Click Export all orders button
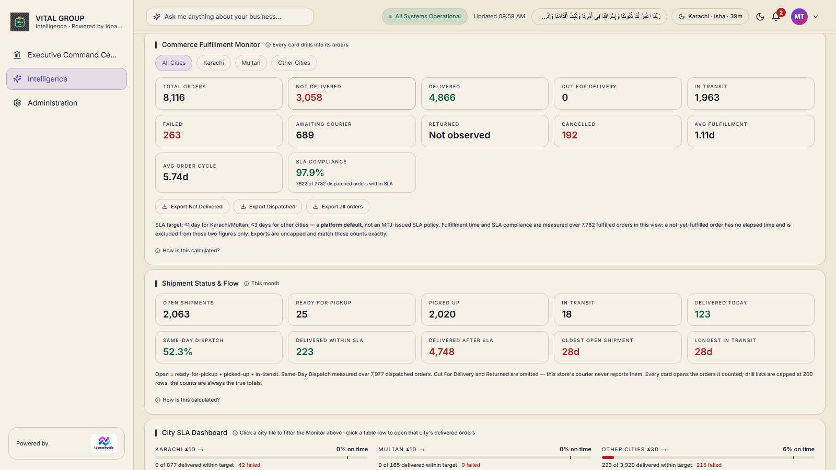This screenshot has height=470, width=836. pyautogui.click(x=338, y=207)
